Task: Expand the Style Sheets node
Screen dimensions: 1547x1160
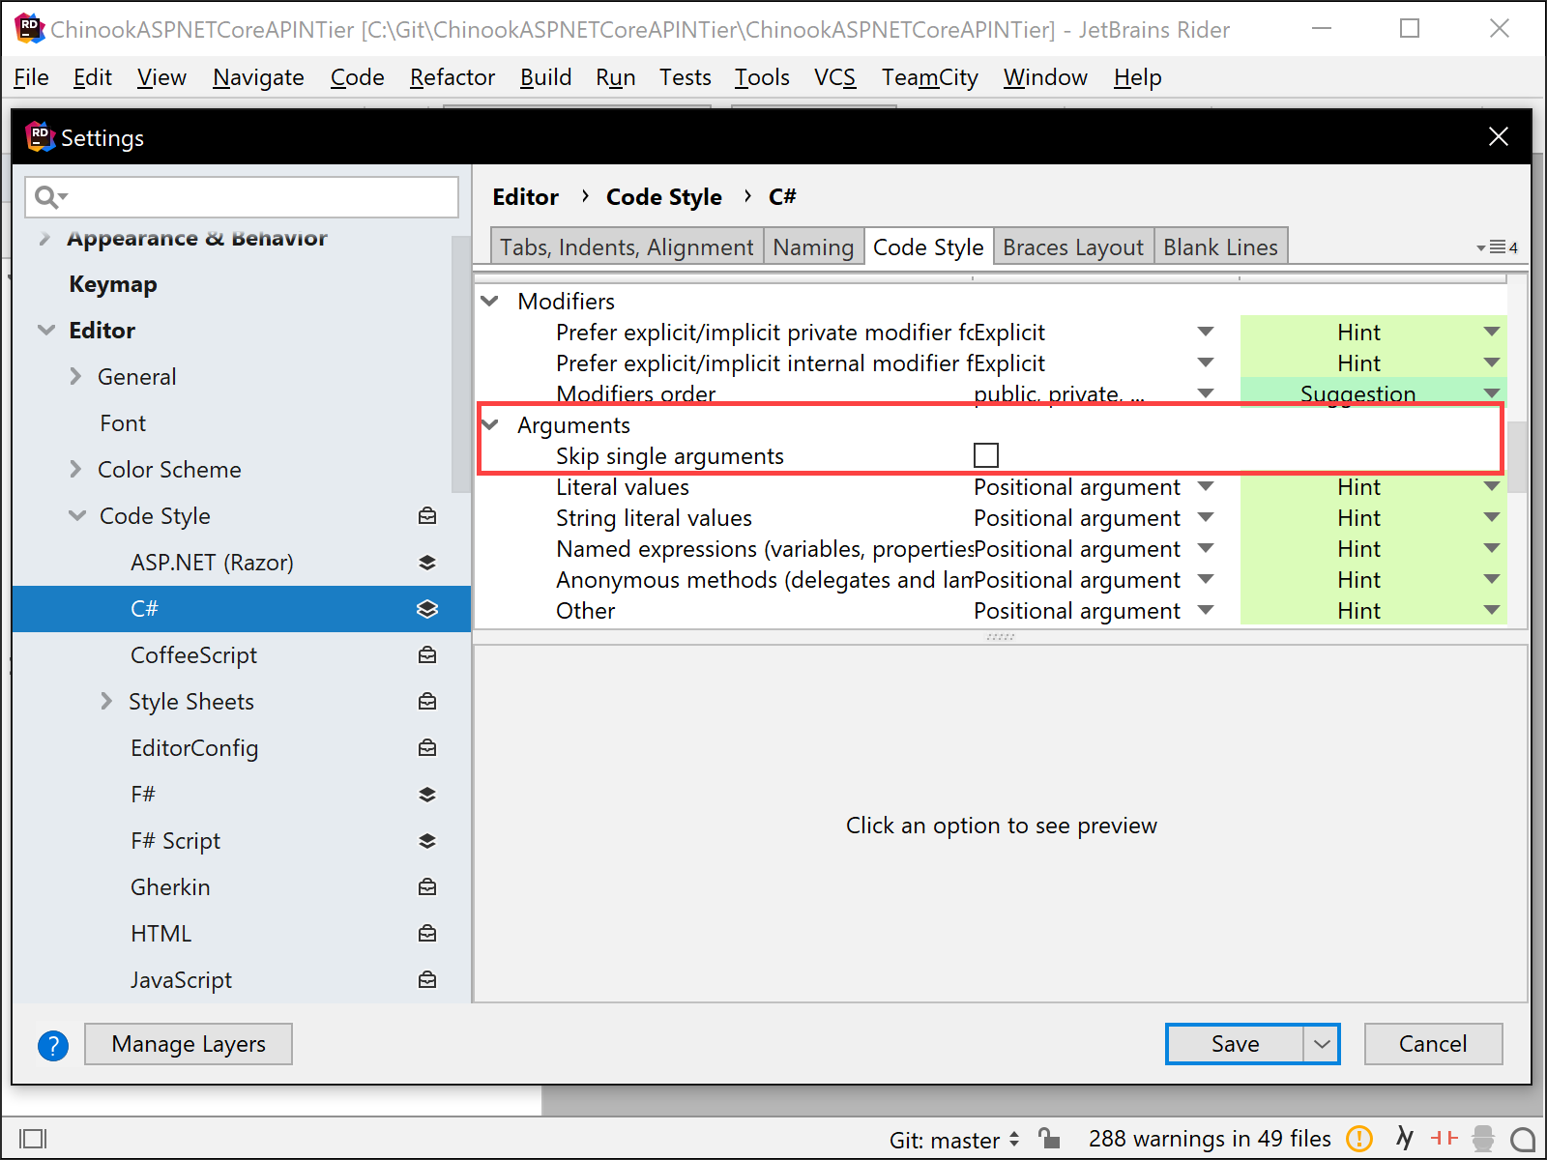Action: click(106, 702)
